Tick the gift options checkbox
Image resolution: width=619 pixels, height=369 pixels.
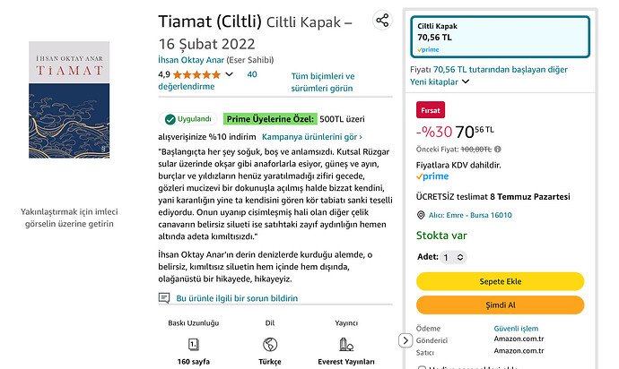(422, 367)
